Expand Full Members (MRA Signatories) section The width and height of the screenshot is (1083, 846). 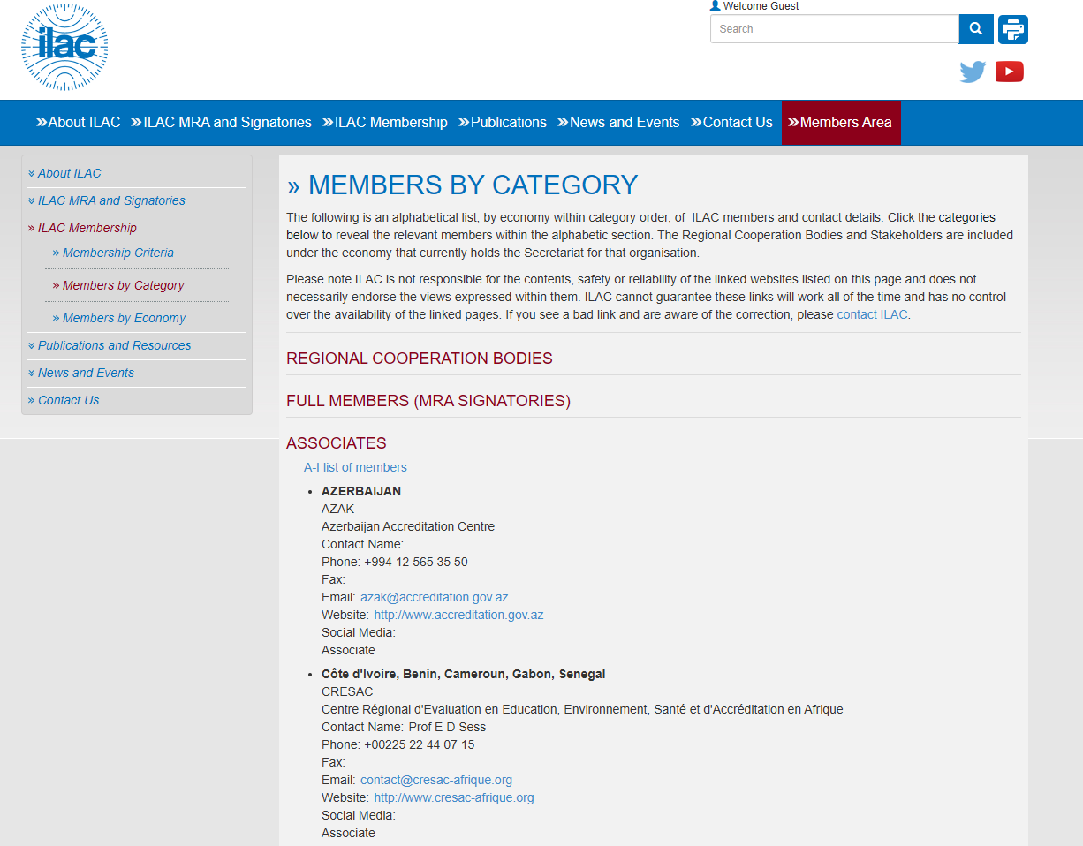click(x=428, y=401)
